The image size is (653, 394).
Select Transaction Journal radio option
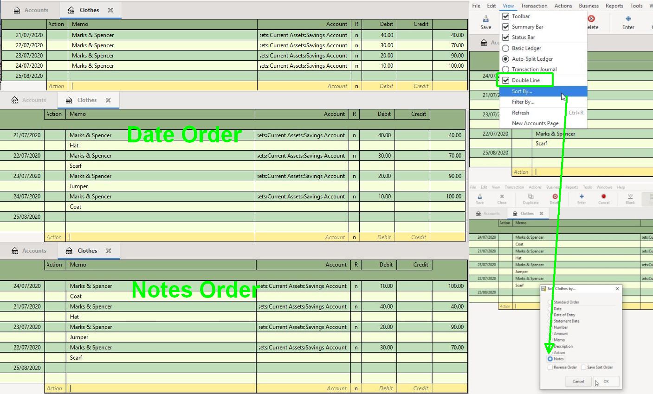(x=506, y=70)
